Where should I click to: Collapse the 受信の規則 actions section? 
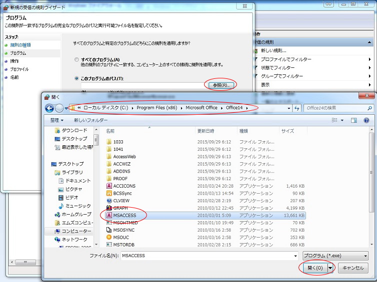coord(369,42)
